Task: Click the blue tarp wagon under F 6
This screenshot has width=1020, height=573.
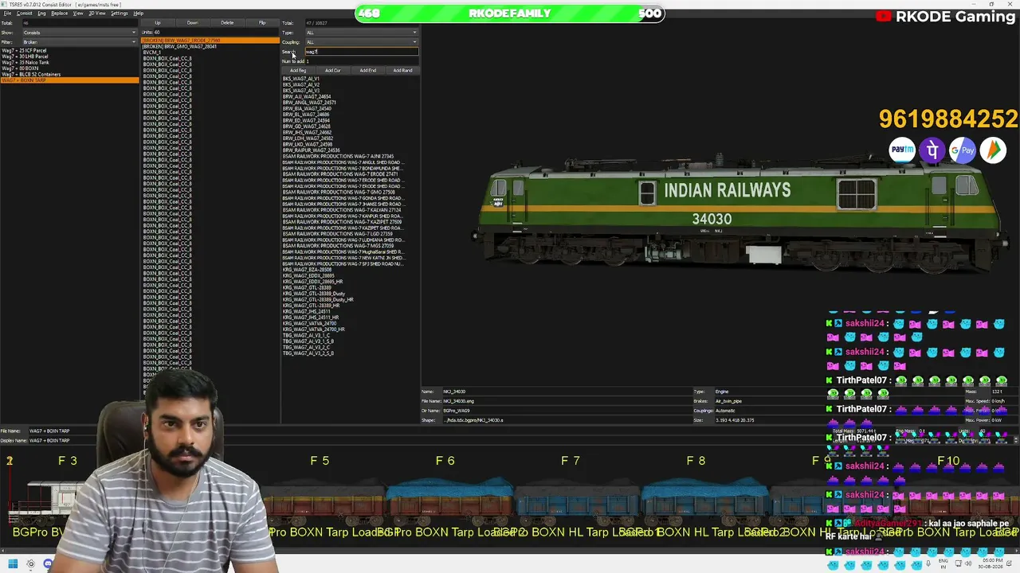Action: tap(450, 498)
